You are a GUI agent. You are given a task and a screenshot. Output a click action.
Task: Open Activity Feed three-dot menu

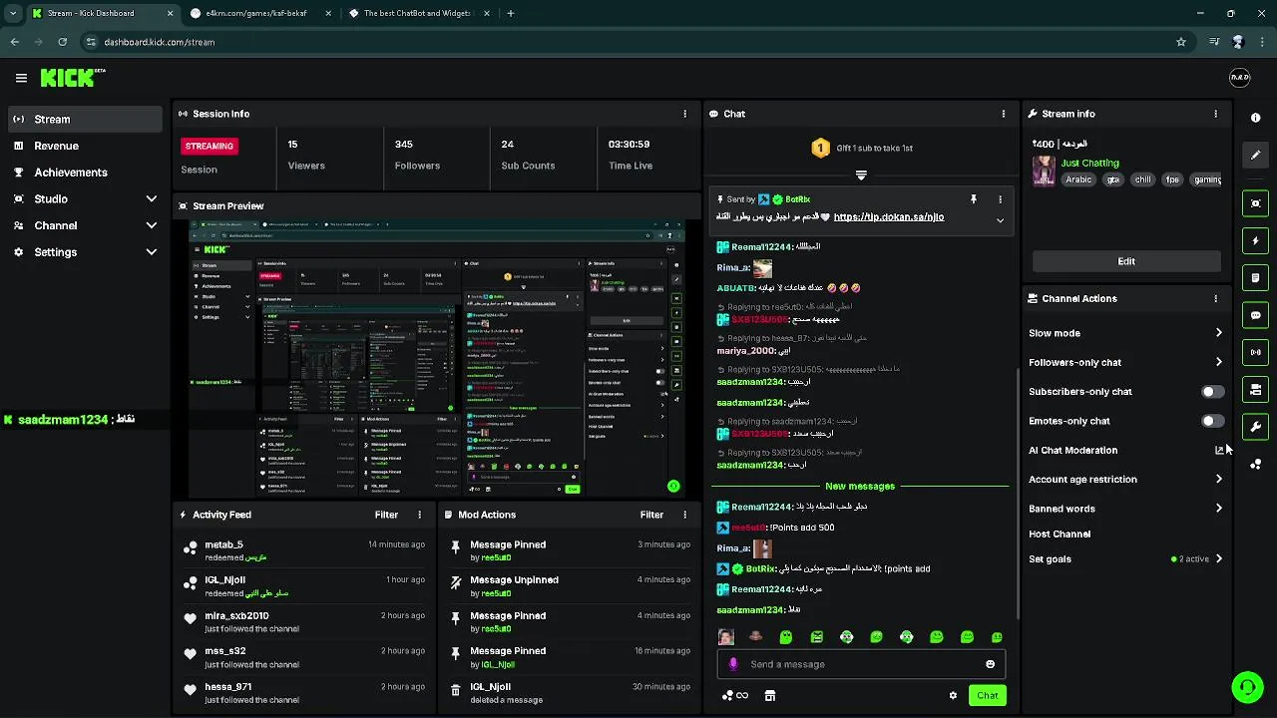coord(419,515)
